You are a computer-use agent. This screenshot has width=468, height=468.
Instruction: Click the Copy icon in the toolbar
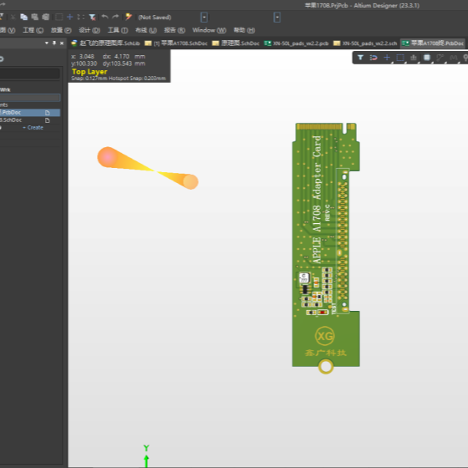[x=23, y=17]
